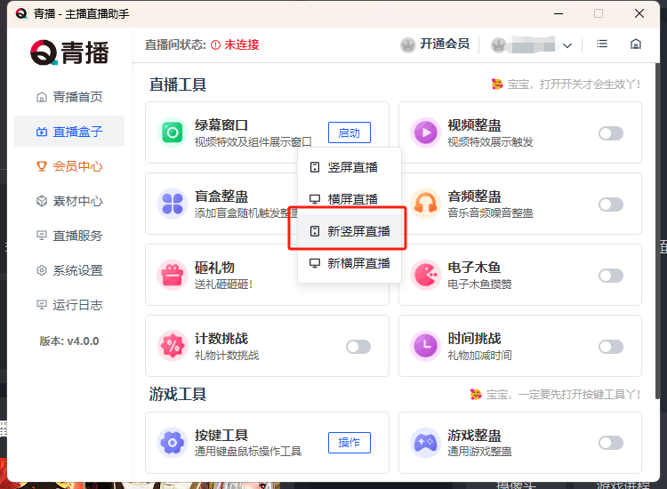Image resolution: width=667 pixels, height=489 pixels.
Task: Open the list menu icon in header
Action: [602, 44]
